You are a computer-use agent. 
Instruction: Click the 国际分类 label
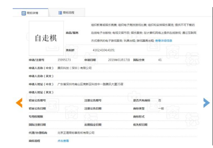tap(139, 60)
